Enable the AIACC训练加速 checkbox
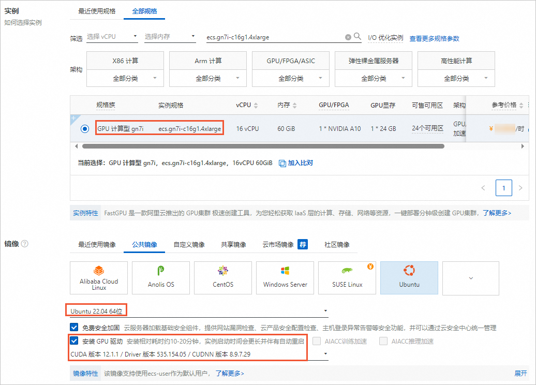The width and height of the screenshot is (536, 385). click(317, 341)
